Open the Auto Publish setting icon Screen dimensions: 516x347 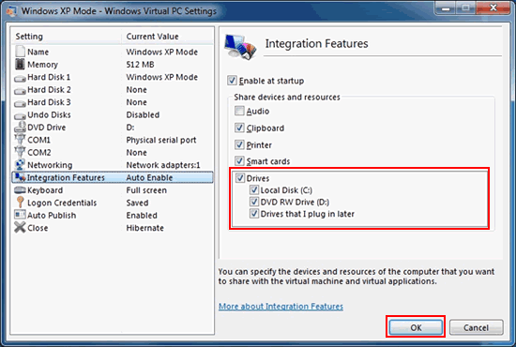click(x=20, y=215)
